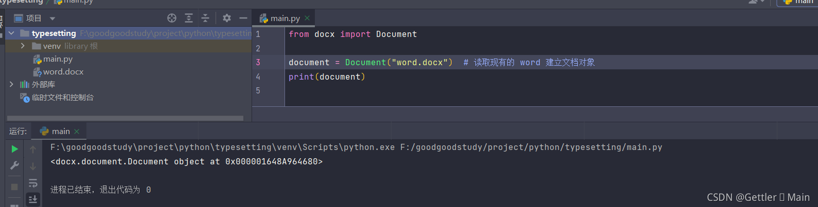Toggle scroll to end in console
Screen dimensions: 818x207
pyautogui.click(x=33, y=199)
